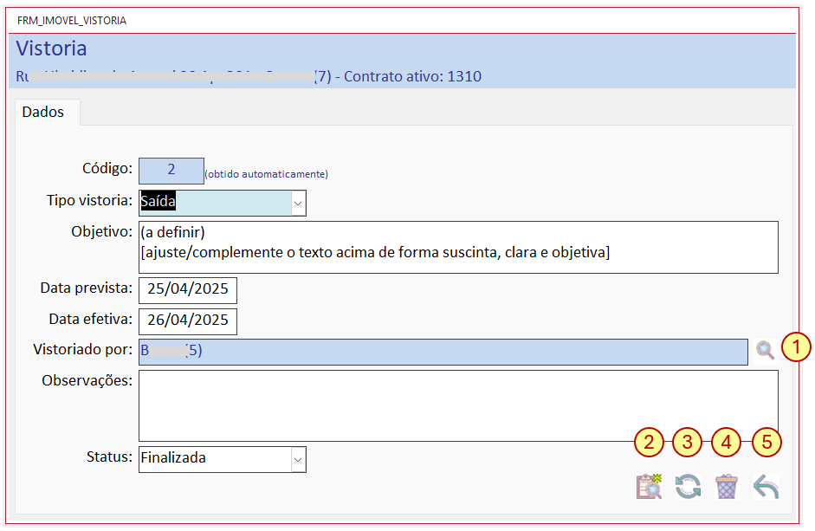Click the "Contrato ativo: 1310" text

(x=413, y=76)
